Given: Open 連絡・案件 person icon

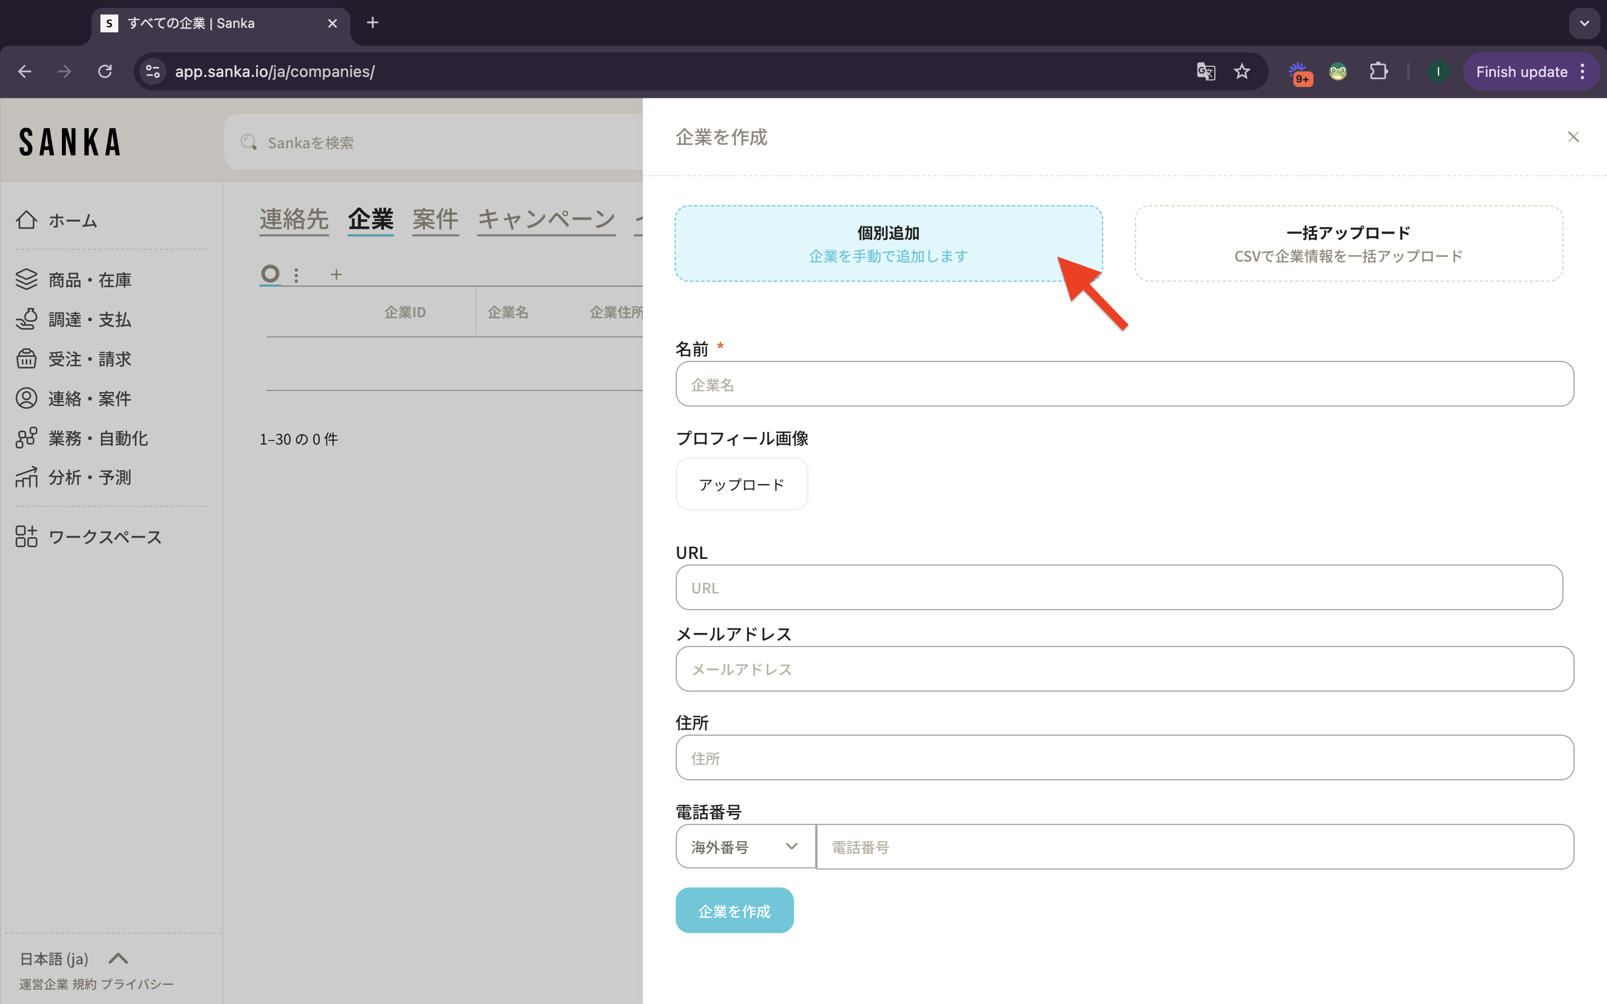Looking at the screenshot, I should coord(27,398).
